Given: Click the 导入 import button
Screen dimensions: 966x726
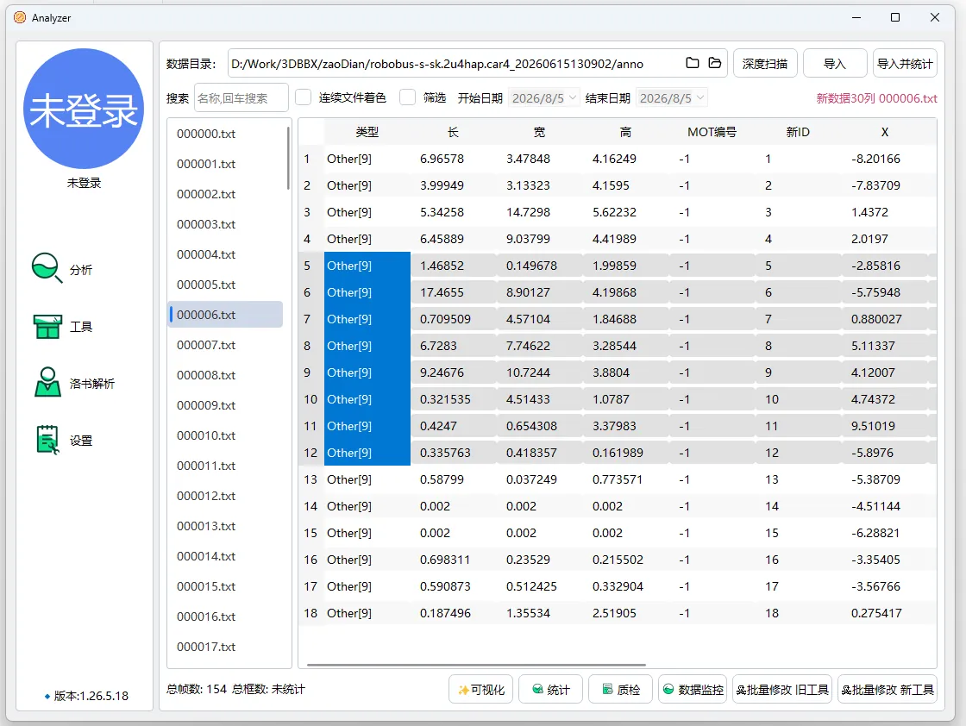Looking at the screenshot, I should click(x=835, y=64).
